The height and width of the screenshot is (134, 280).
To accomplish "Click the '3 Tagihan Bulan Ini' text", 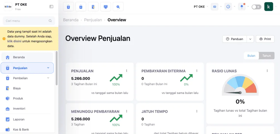I will click(x=84, y=84).
